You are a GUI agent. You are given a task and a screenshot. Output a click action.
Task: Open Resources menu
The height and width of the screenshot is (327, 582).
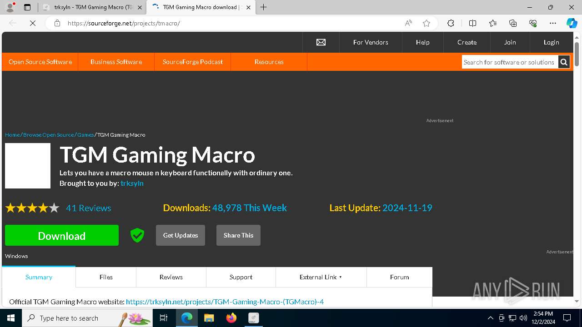pyautogui.click(x=269, y=62)
